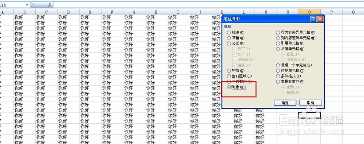Choose 数据有效性(V) option
364x144 pixels.
pyautogui.click(x=290, y=82)
